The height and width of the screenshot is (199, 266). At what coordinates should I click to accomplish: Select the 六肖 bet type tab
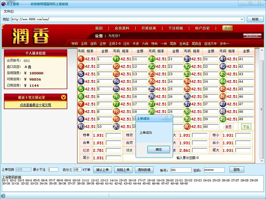145,44
